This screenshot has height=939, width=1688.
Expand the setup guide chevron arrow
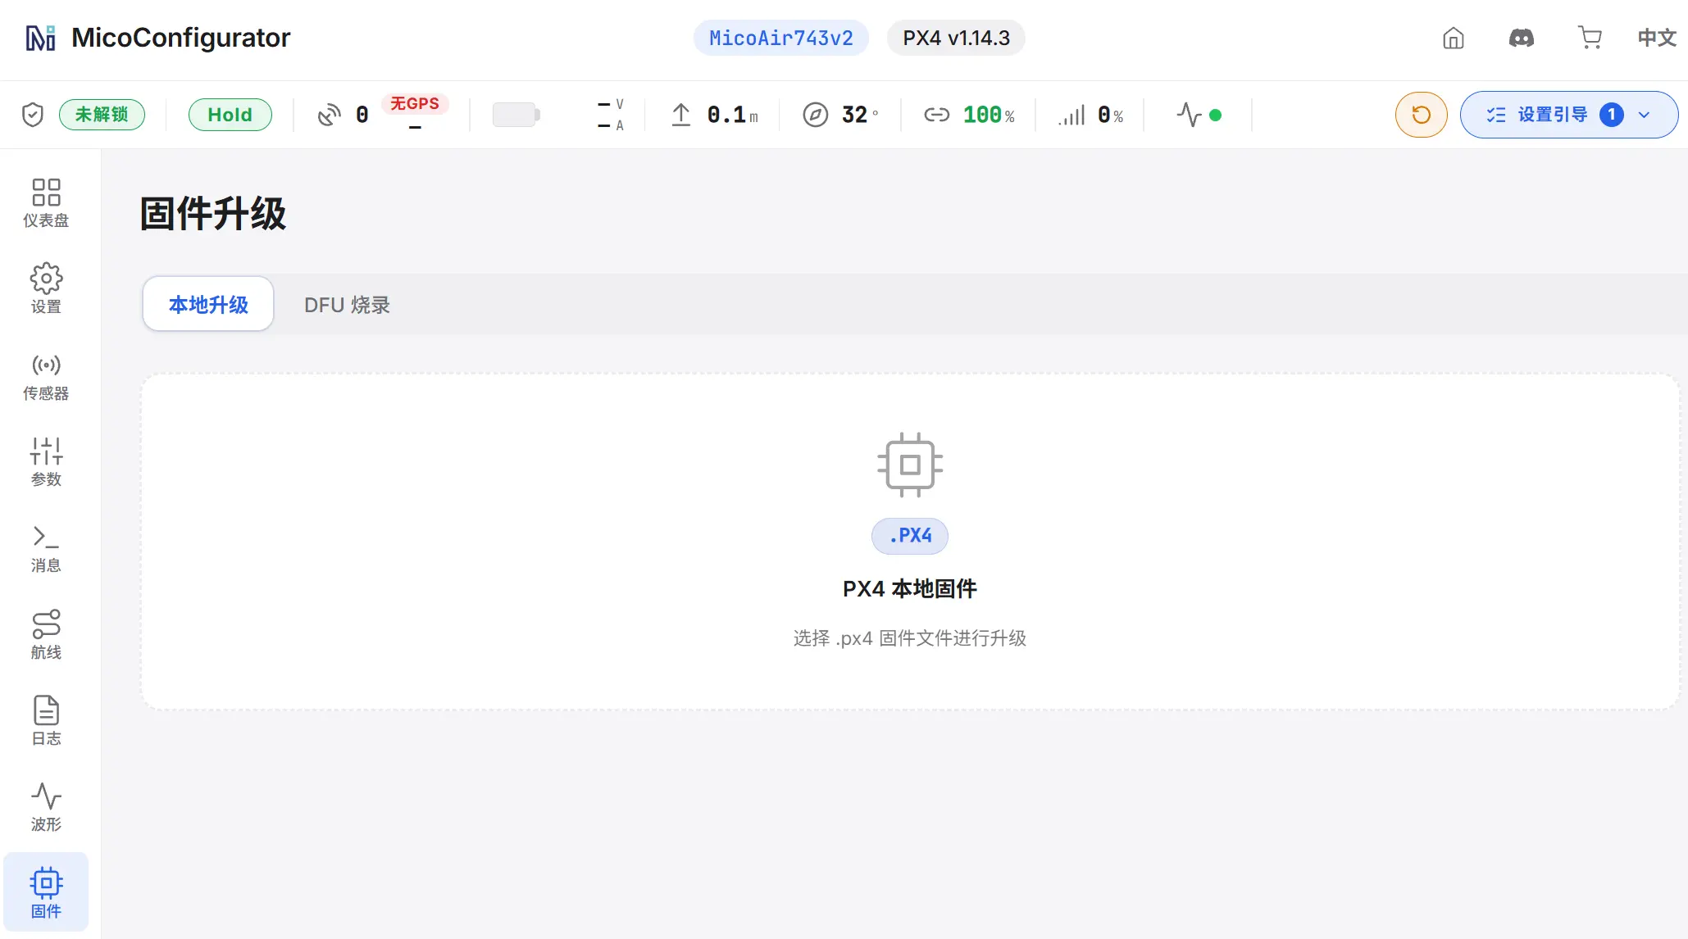point(1644,115)
